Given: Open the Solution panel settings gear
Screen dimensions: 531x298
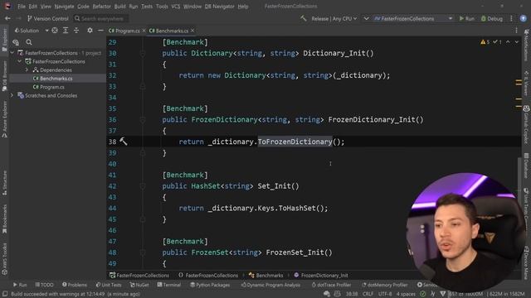Looking at the screenshot, I should [90, 31].
